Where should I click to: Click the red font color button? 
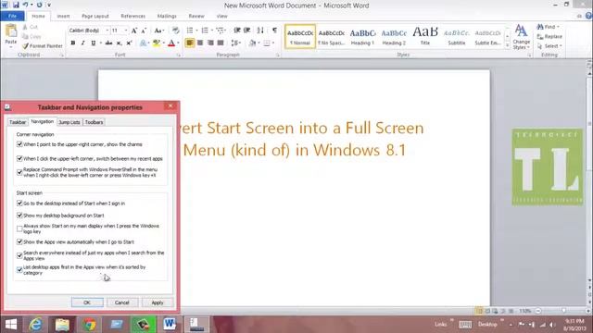[171, 43]
